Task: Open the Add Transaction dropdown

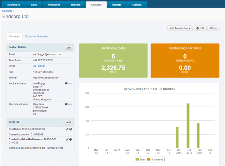Action: [180, 28]
